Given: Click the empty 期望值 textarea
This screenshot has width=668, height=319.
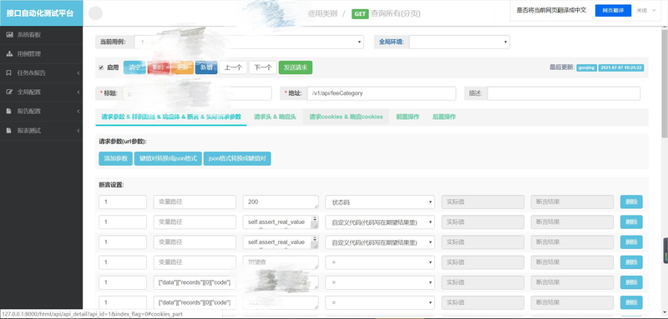Looking at the screenshot, I should [281, 262].
